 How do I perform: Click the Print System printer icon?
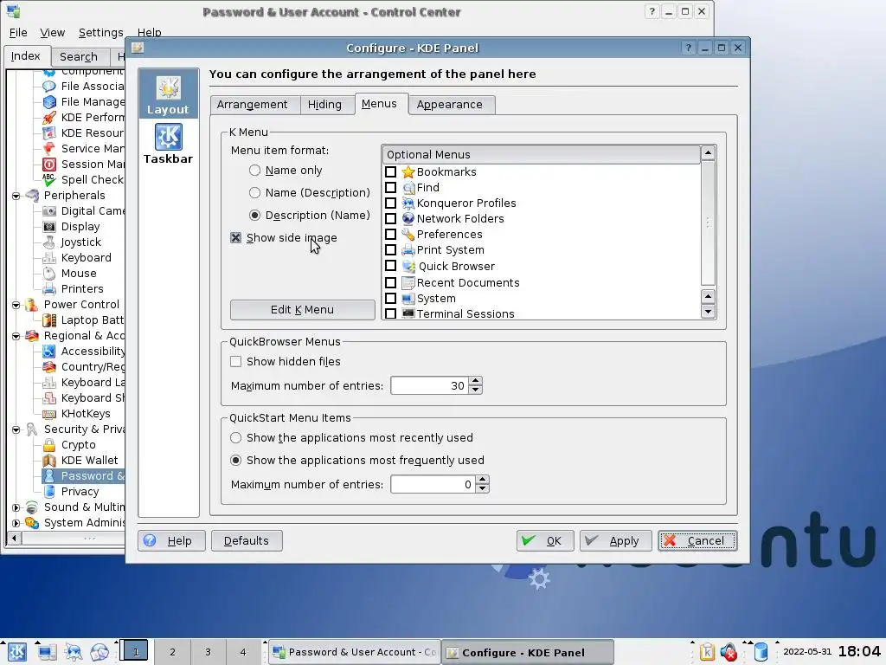pos(408,250)
